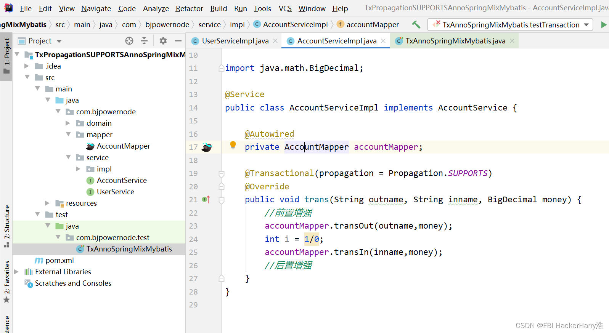
Task: Select the mapper package in tree
Action: (x=99, y=134)
